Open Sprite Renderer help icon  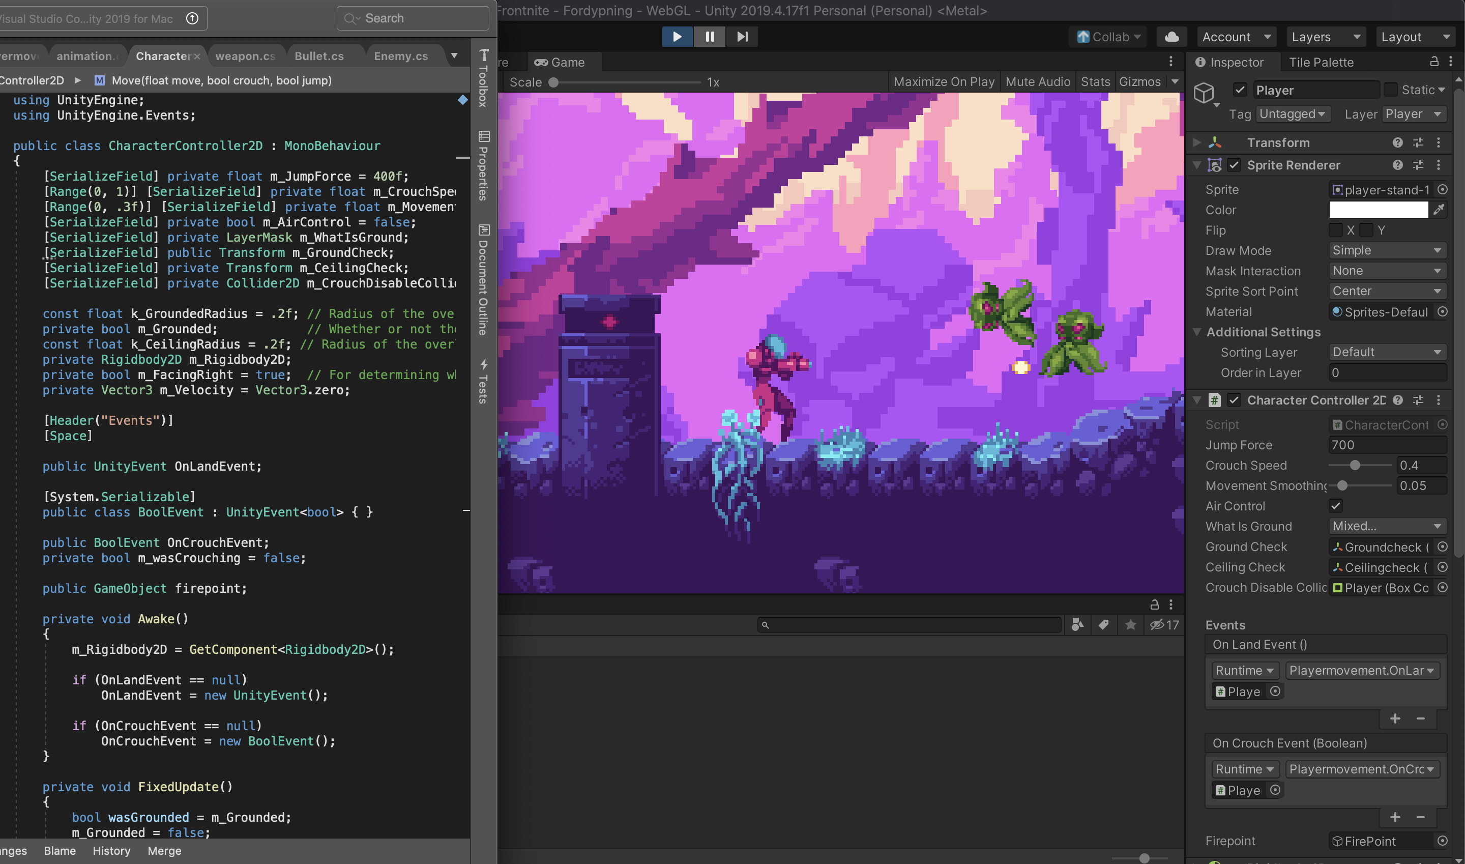pos(1397,165)
